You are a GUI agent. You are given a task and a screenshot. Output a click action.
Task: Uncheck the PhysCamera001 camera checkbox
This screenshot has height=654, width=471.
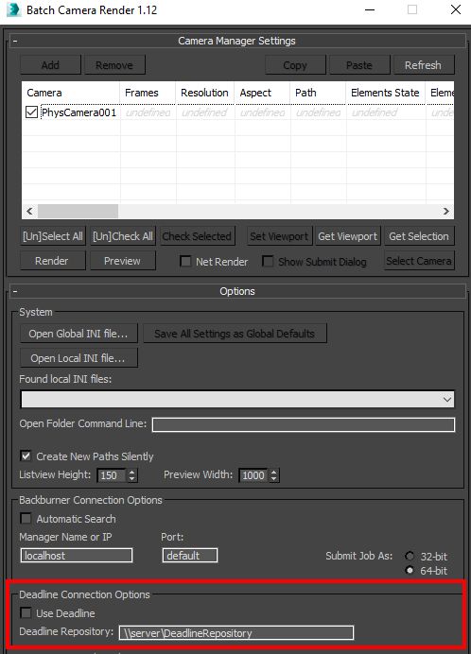tap(32, 112)
